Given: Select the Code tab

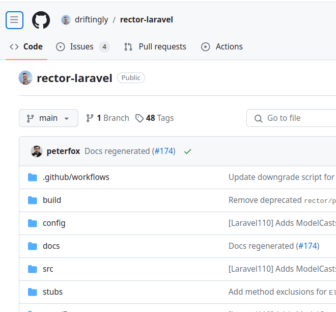Looking at the screenshot, I should [26, 46].
